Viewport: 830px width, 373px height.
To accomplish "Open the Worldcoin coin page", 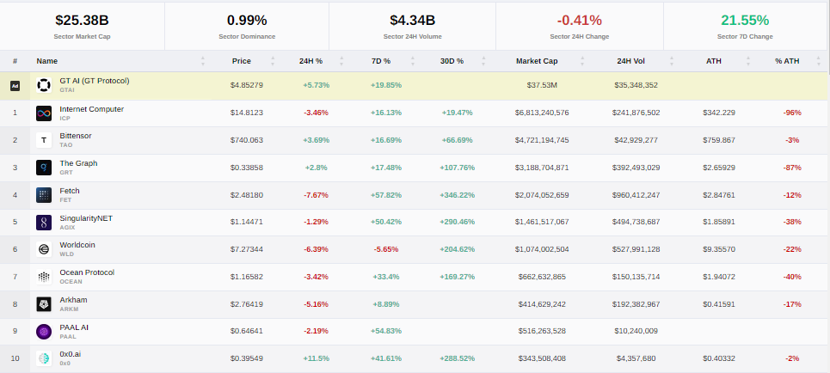I will [77, 245].
